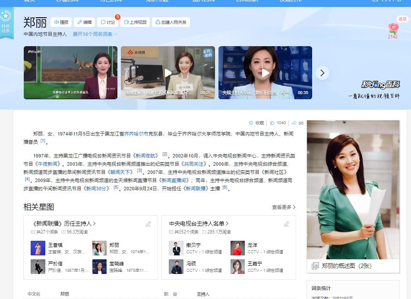The image size is (411, 299).
Task: Click reference citation [1]
Action: coord(43,141)
